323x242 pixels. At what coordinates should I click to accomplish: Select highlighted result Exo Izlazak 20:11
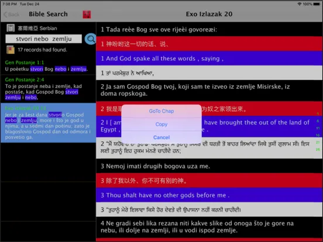(x=48, y=123)
